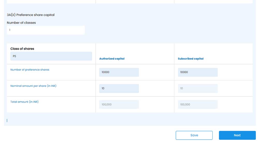Click the 'Total amount (in INR)' label
Viewport: 259px width, 144px height.
[x=24, y=102]
